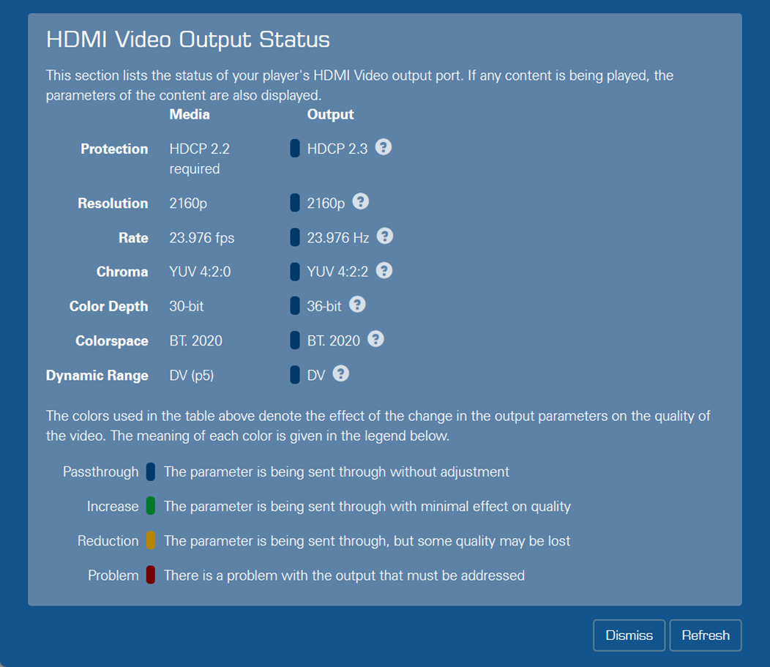The height and width of the screenshot is (667, 770).
Task: Click the 'Passthrough' legend label
Action: (101, 472)
